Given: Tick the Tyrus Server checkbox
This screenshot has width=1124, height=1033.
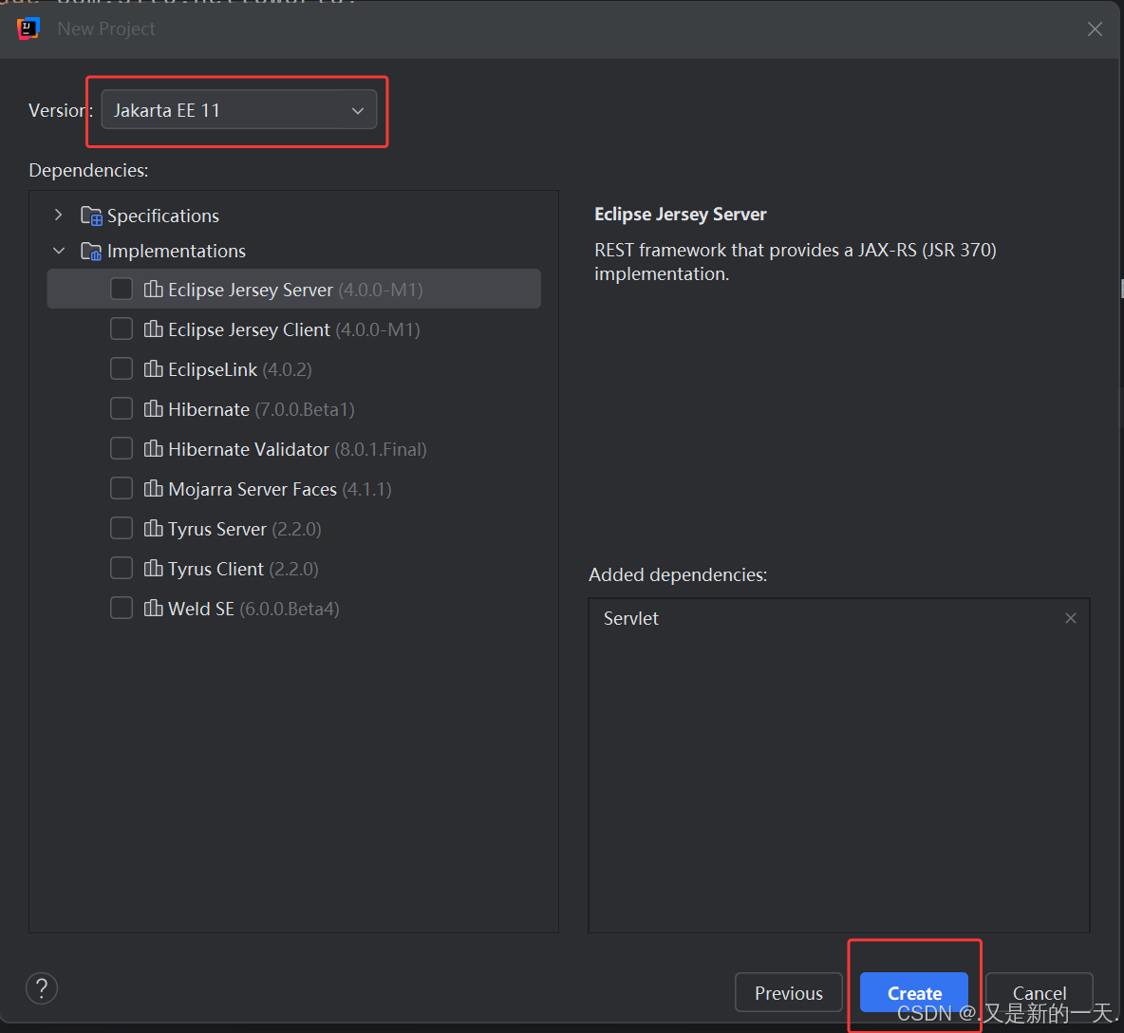Looking at the screenshot, I should click(x=122, y=528).
